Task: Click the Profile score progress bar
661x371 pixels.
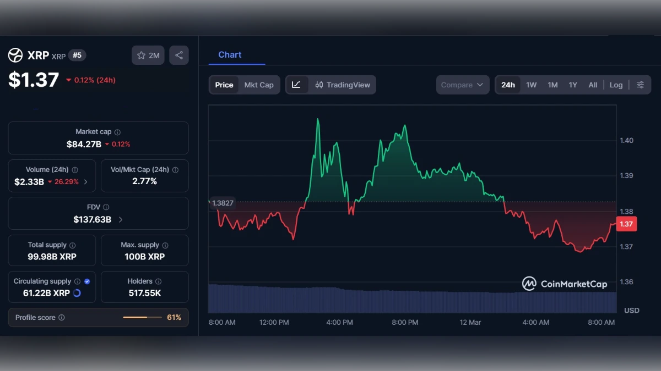Action: click(142, 318)
